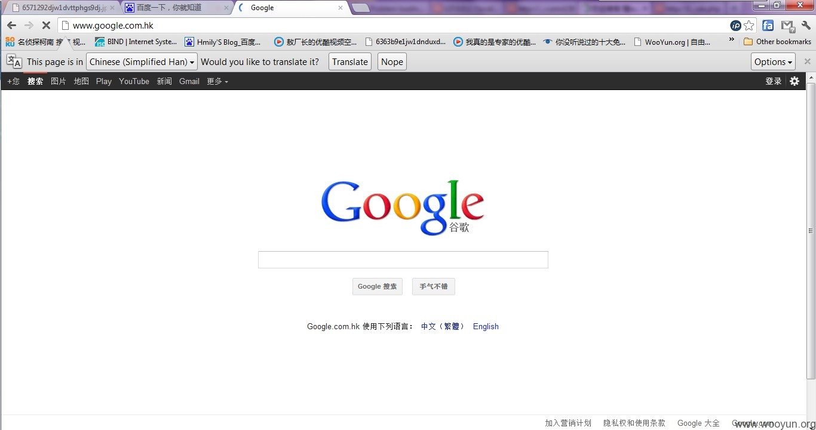816x430 pixels.
Task: Open Google settings gear icon
Action: pyautogui.click(x=794, y=81)
